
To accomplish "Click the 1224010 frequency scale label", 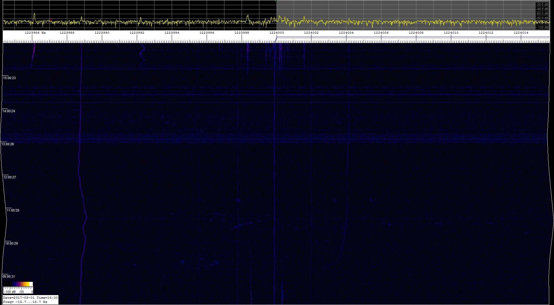I will [451, 32].
